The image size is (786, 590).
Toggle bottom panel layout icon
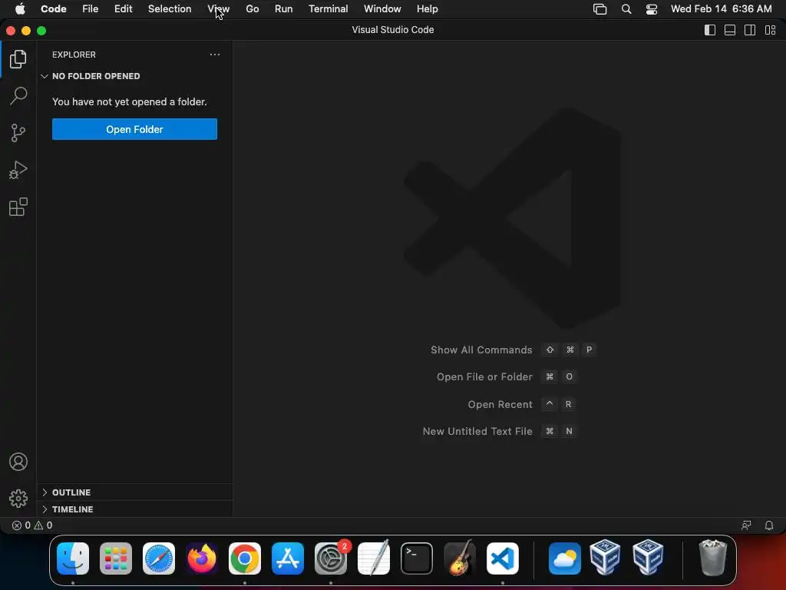tap(730, 30)
